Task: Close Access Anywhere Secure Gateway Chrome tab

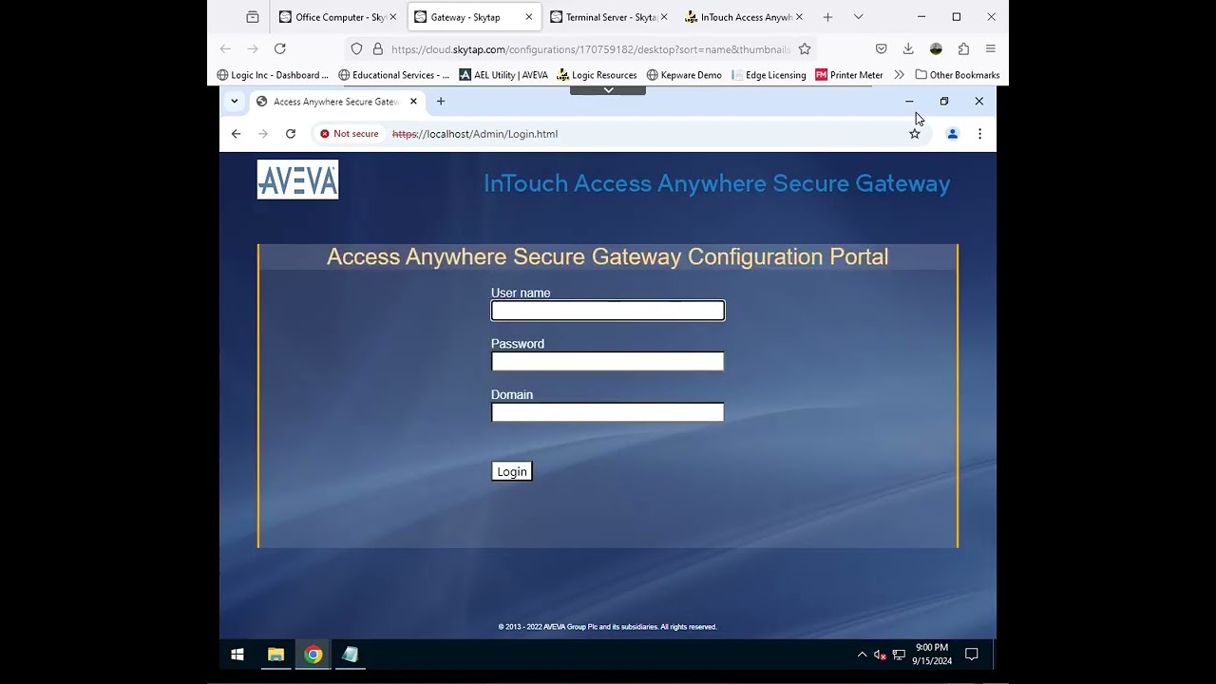Action: coord(413,102)
